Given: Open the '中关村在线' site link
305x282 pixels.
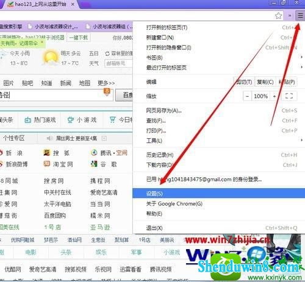Looking at the screenshot, I should click(57, 192).
